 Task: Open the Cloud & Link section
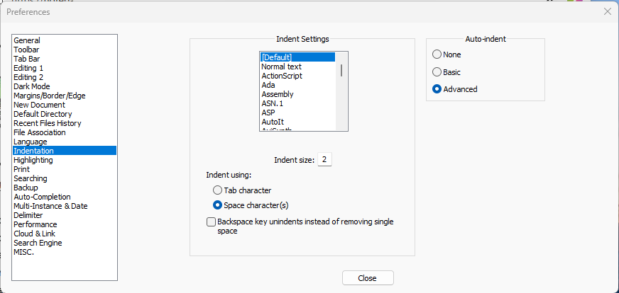(34, 234)
